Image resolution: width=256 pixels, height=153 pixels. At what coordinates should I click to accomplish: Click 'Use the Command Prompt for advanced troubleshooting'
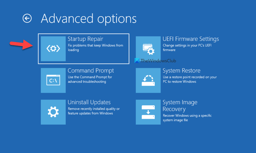click(90, 79)
